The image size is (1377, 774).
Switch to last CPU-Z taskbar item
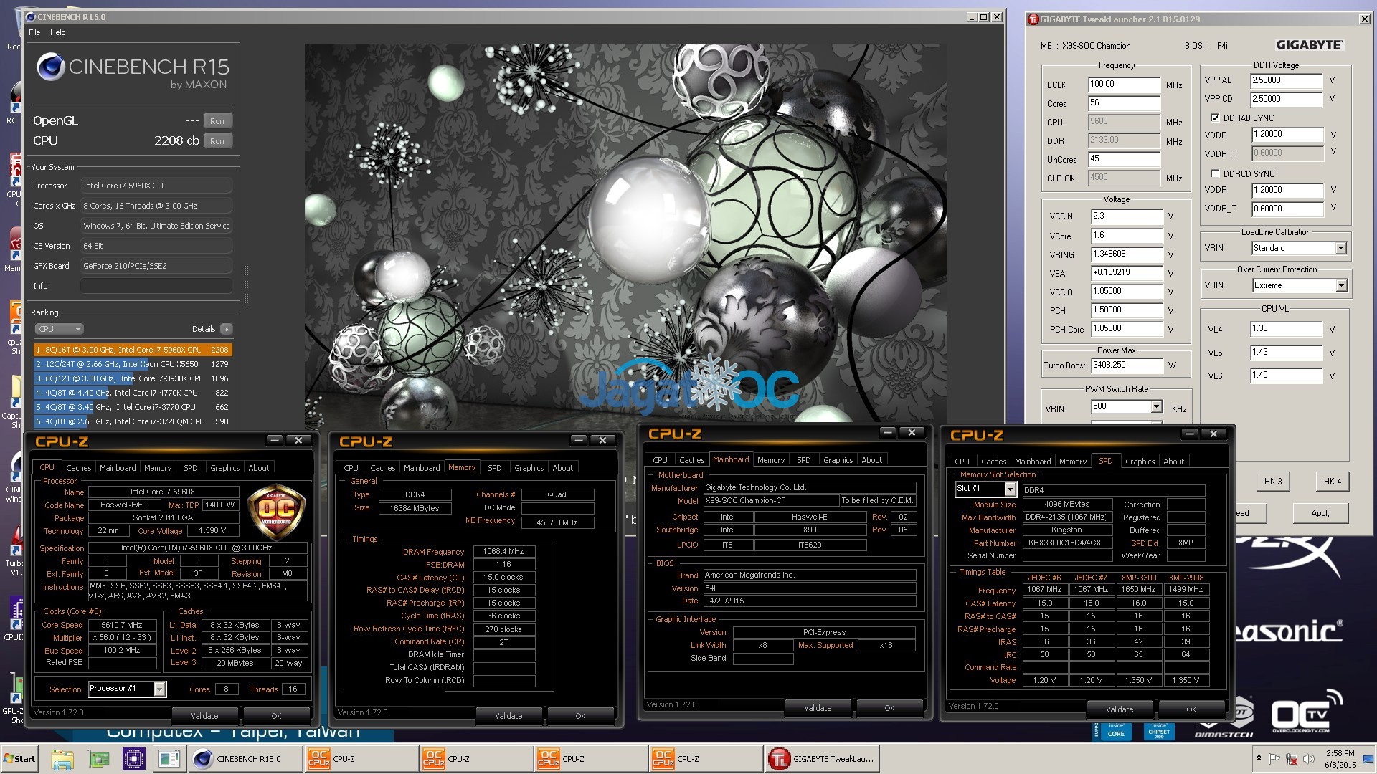[x=706, y=759]
